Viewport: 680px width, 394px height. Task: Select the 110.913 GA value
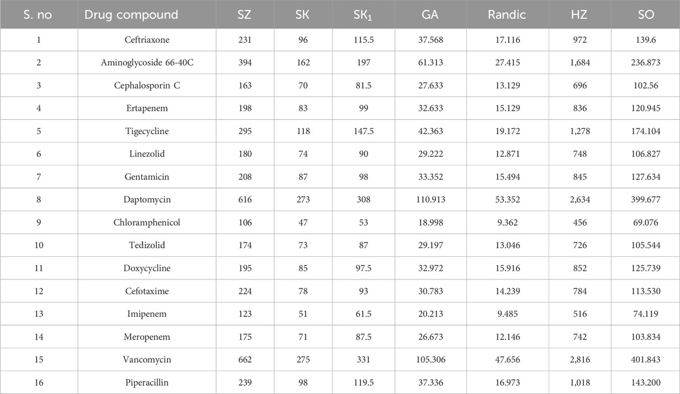(430, 199)
